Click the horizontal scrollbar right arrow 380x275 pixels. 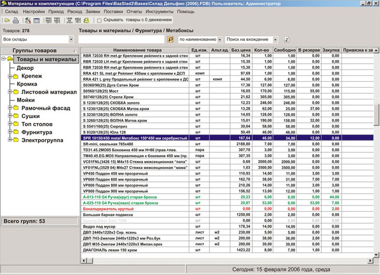tap(370, 261)
